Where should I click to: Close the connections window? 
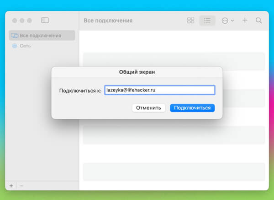15,21
